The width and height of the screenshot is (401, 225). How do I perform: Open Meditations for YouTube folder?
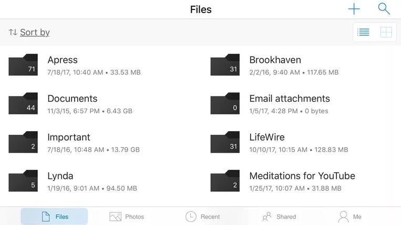point(302,176)
